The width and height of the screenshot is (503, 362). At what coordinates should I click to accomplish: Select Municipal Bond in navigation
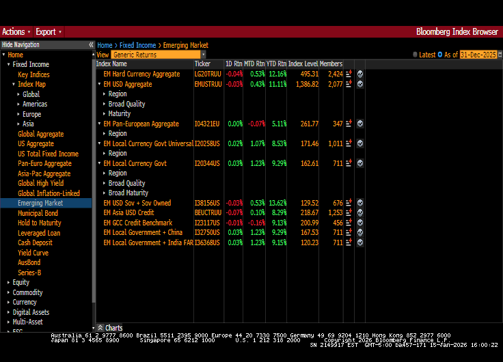click(x=38, y=213)
